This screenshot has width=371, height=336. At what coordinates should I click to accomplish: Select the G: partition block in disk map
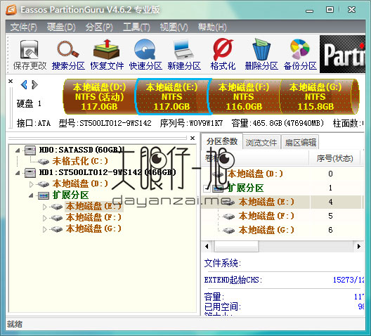click(315, 97)
